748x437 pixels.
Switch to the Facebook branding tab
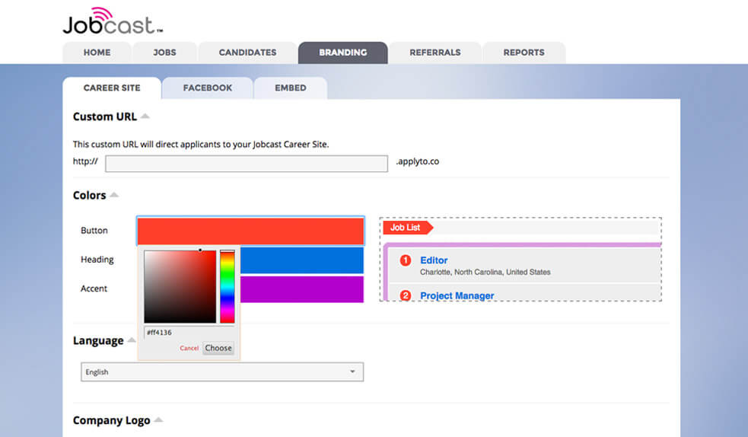[208, 88]
